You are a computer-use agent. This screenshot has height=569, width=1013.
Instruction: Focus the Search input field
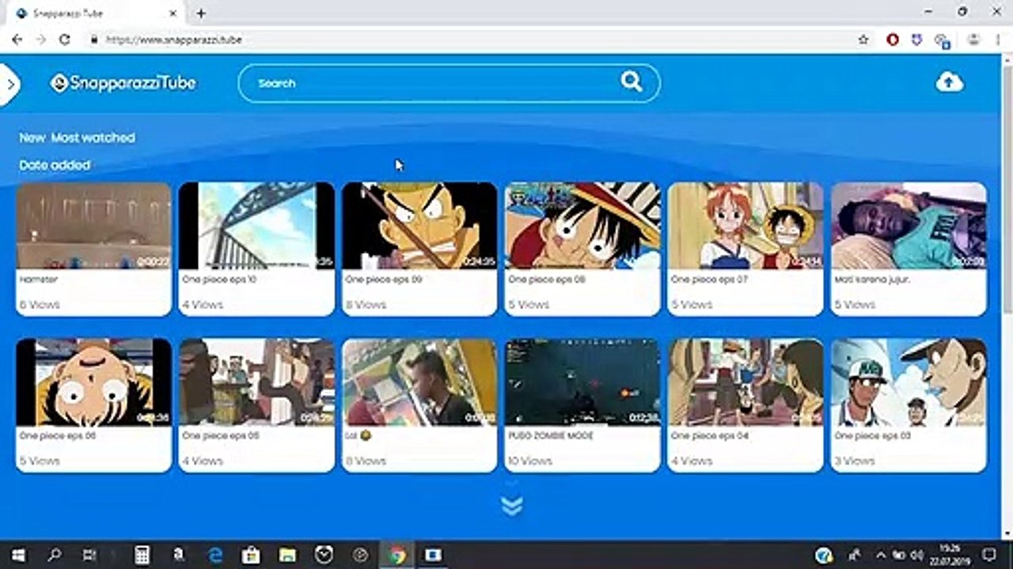[x=449, y=83]
